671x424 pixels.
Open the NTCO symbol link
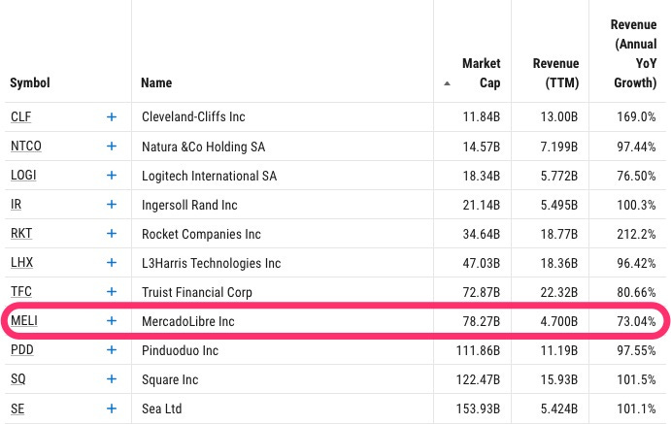pos(26,146)
